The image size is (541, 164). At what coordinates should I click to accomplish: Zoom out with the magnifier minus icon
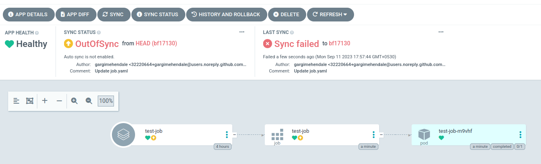click(x=89, y=101)
